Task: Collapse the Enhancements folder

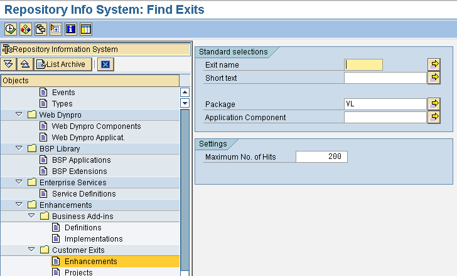Action: [x=19, y=205]
